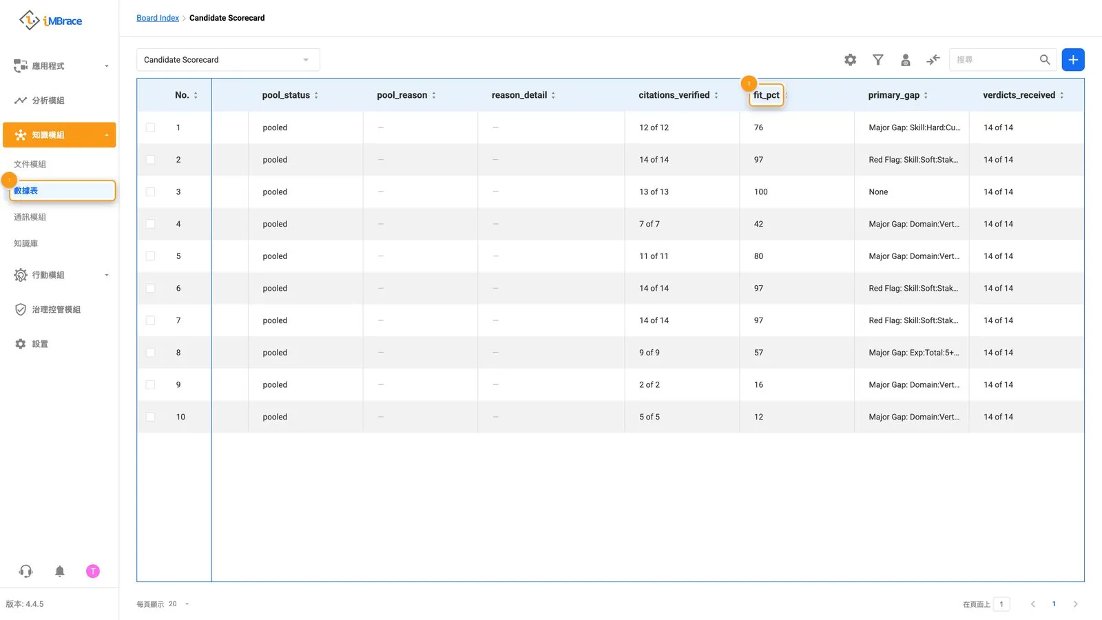Expand the 應用程式 sidebar menu
This screenshot has width=1102, height=620.
[59, 66]
